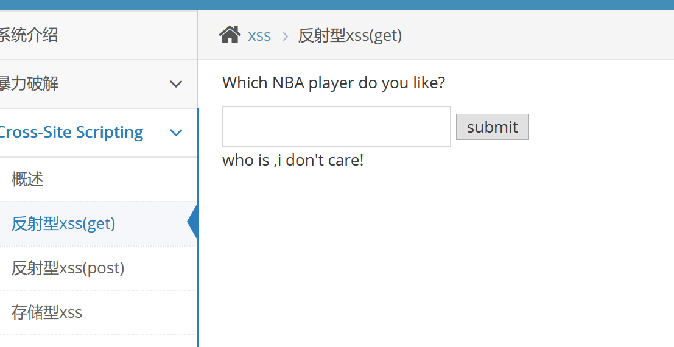Click the active-item triangle marker in the sidebar

click(x=192, y=223)
